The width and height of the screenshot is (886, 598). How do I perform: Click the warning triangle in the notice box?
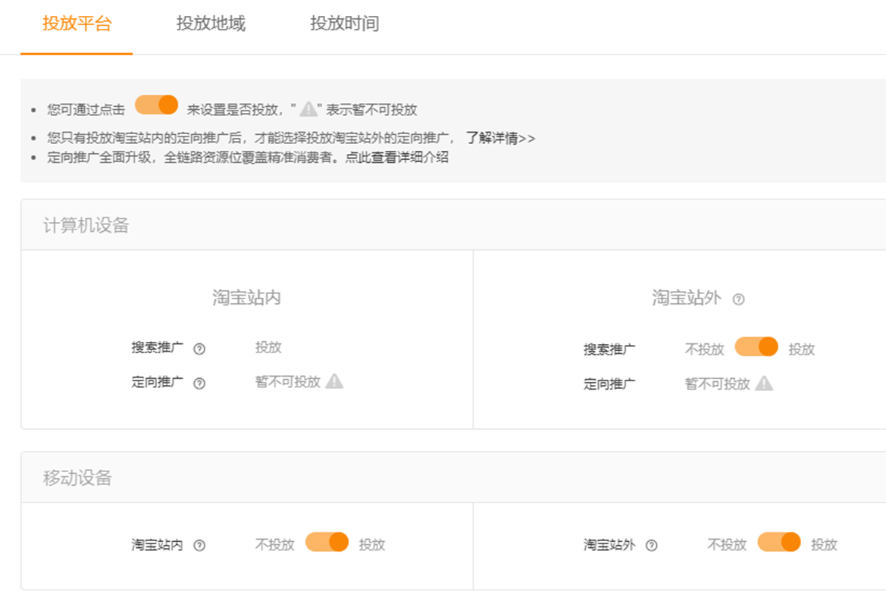308,109
